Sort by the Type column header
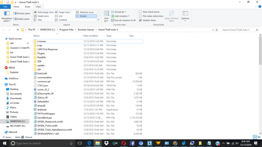Screen dimensions: 262x147 coord(117,36)
